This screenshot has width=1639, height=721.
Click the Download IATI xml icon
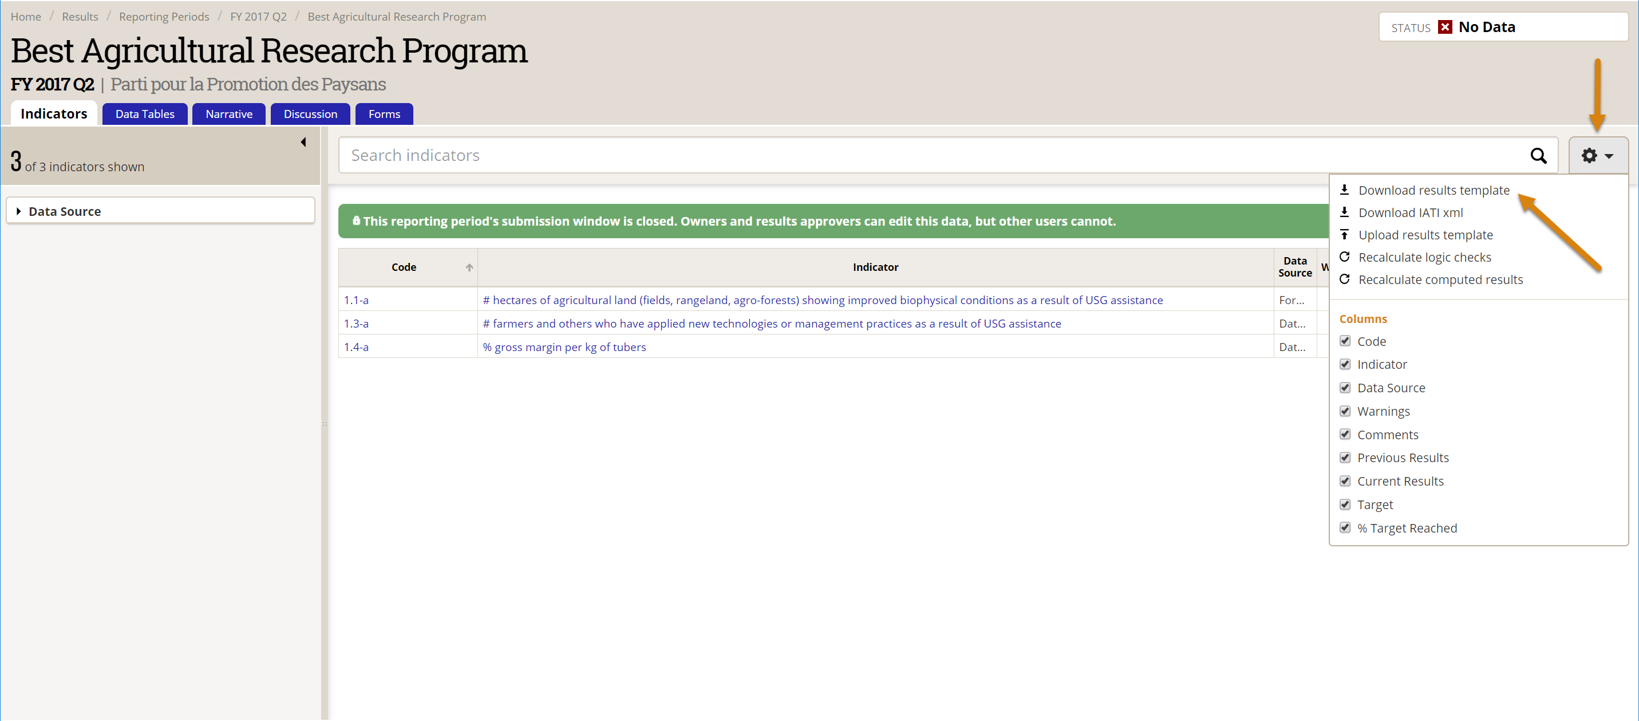coord(1344,212)
